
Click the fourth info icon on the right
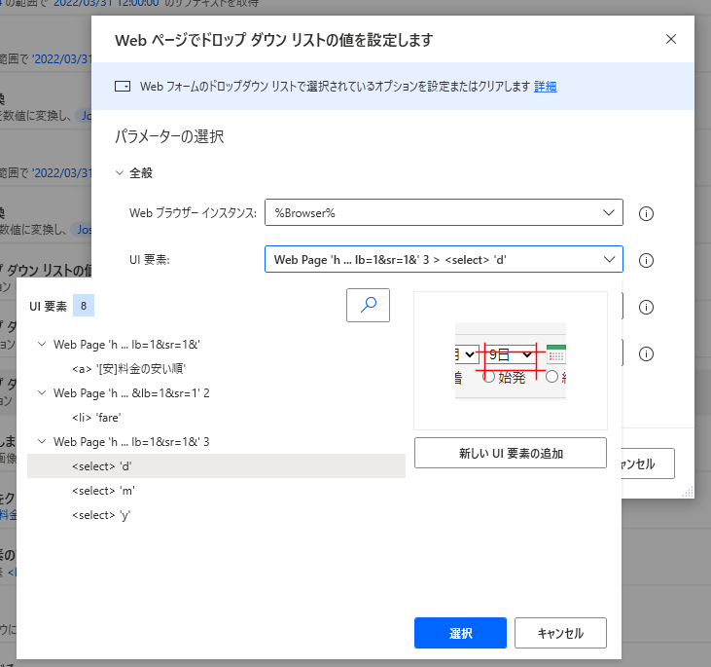pos(645,353)
